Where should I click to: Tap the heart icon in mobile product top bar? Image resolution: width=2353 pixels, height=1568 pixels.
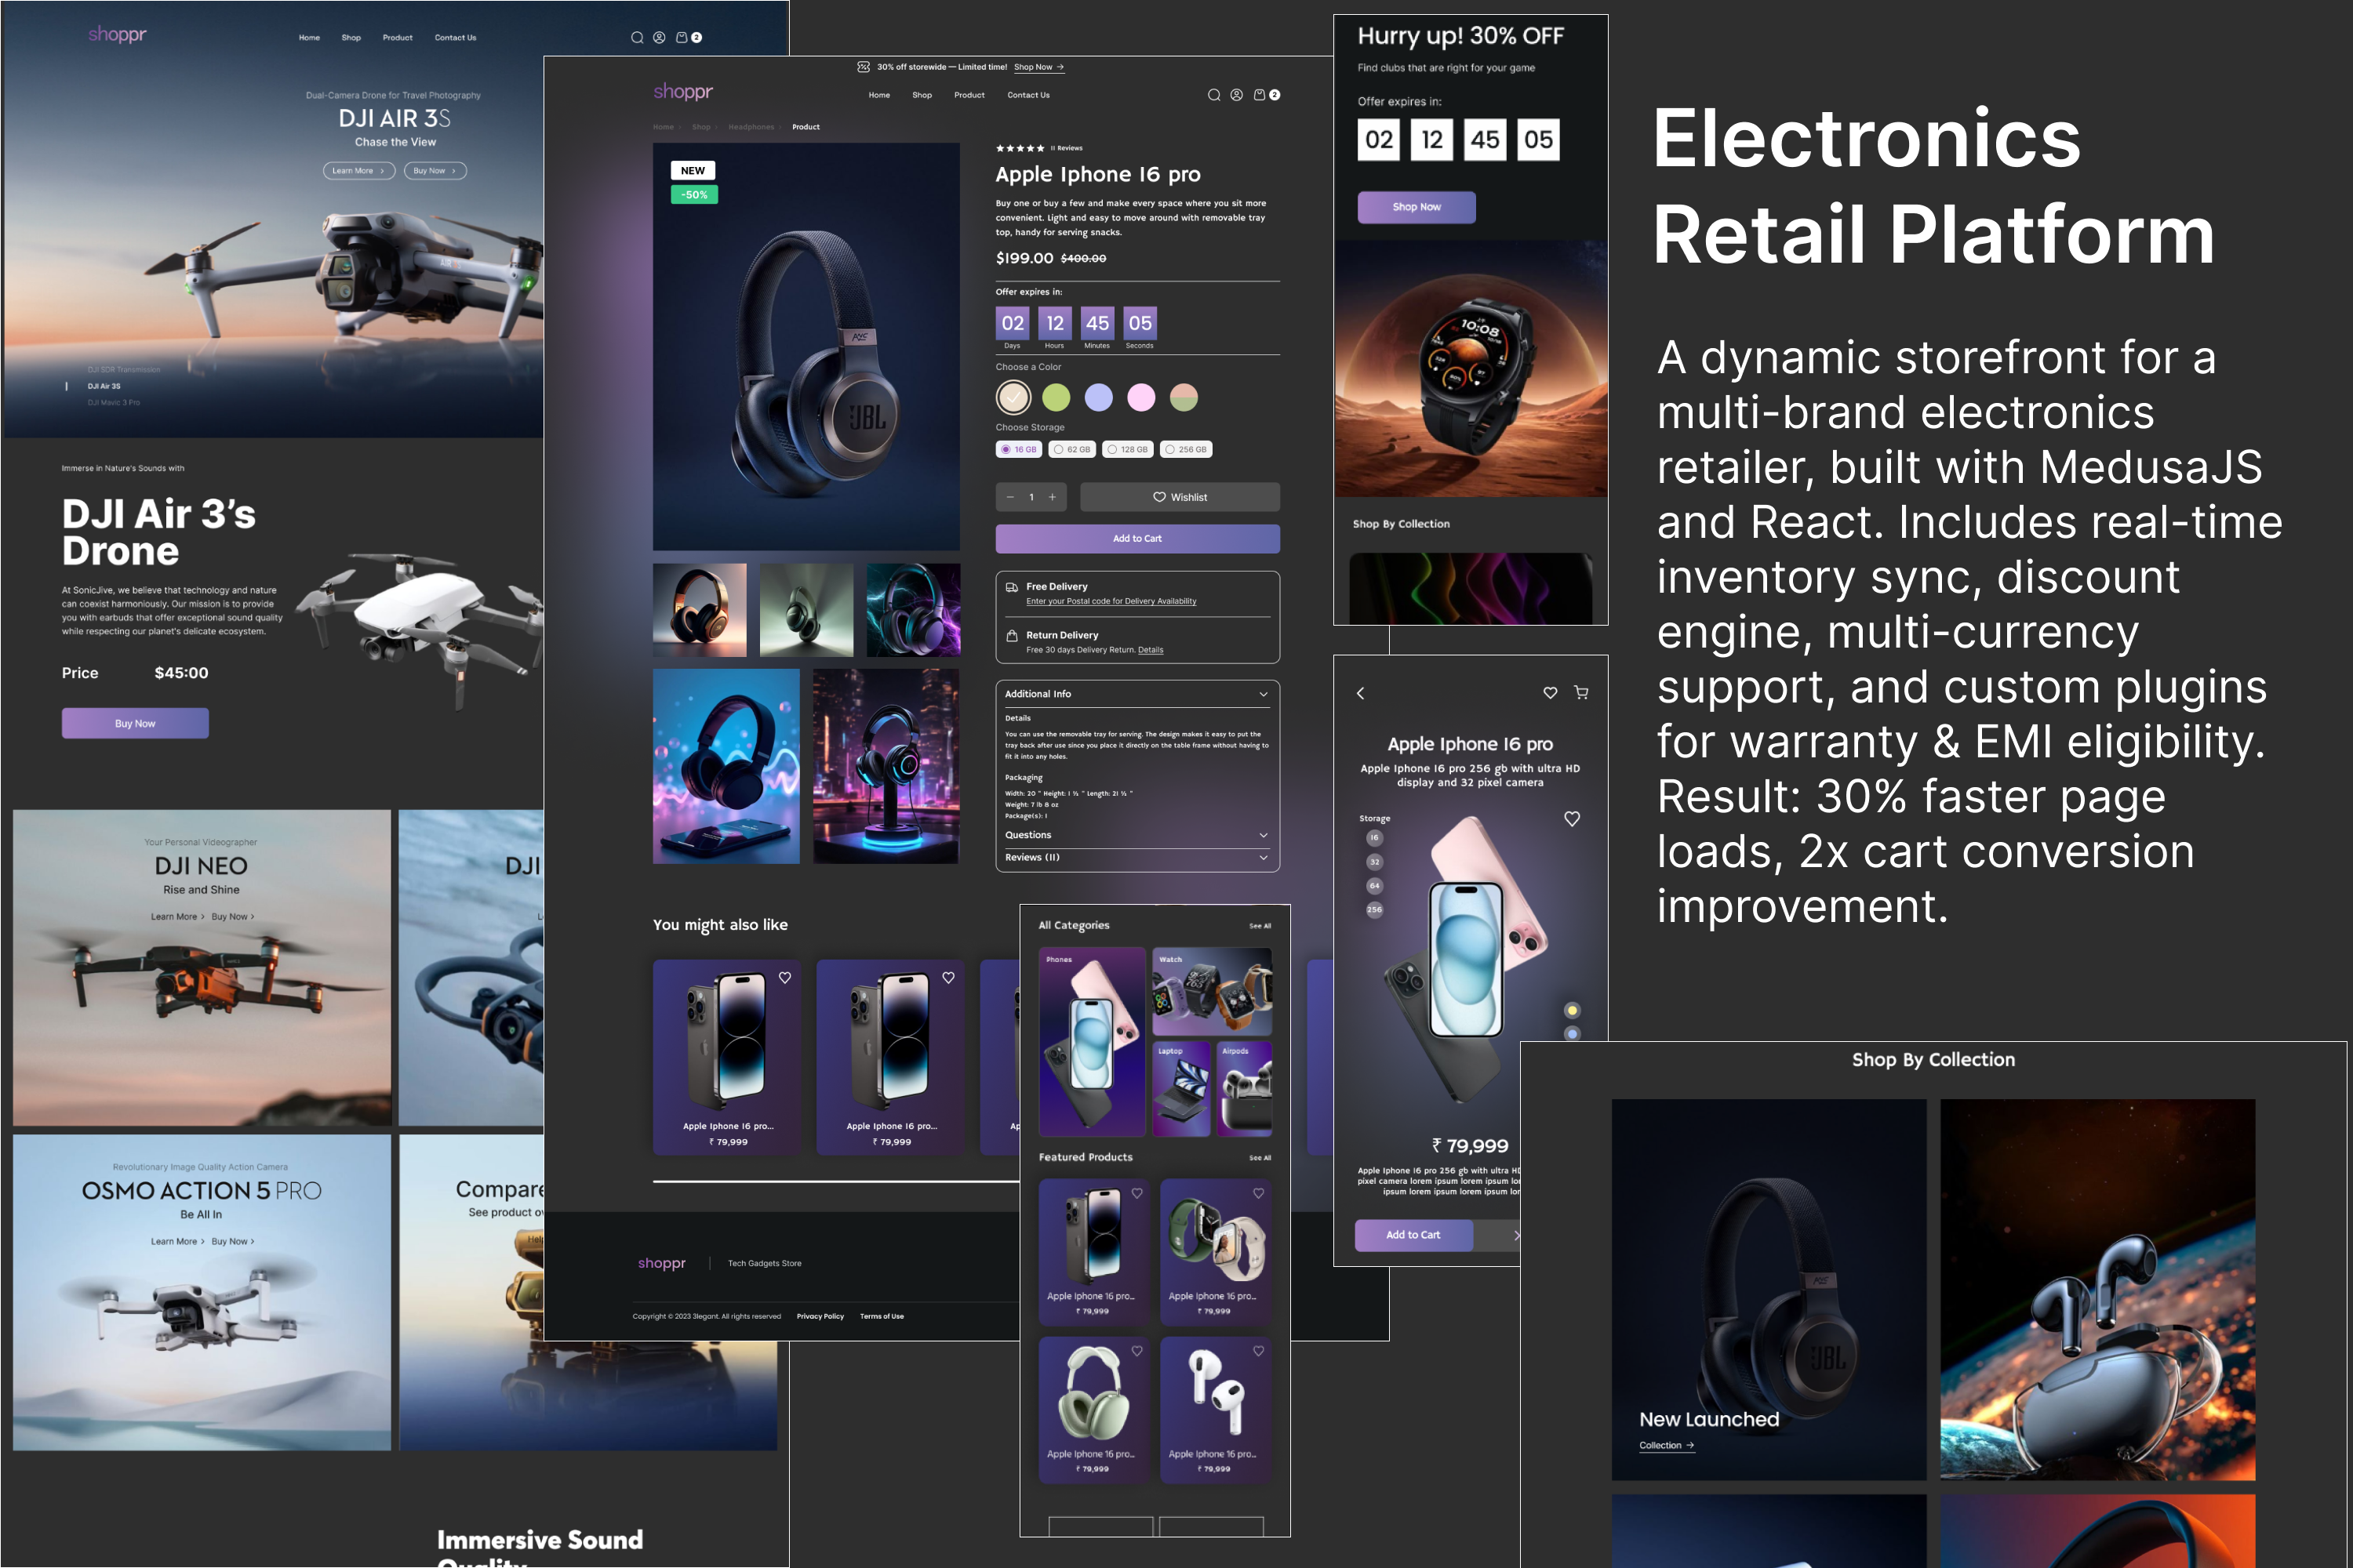click(1550, 692)
